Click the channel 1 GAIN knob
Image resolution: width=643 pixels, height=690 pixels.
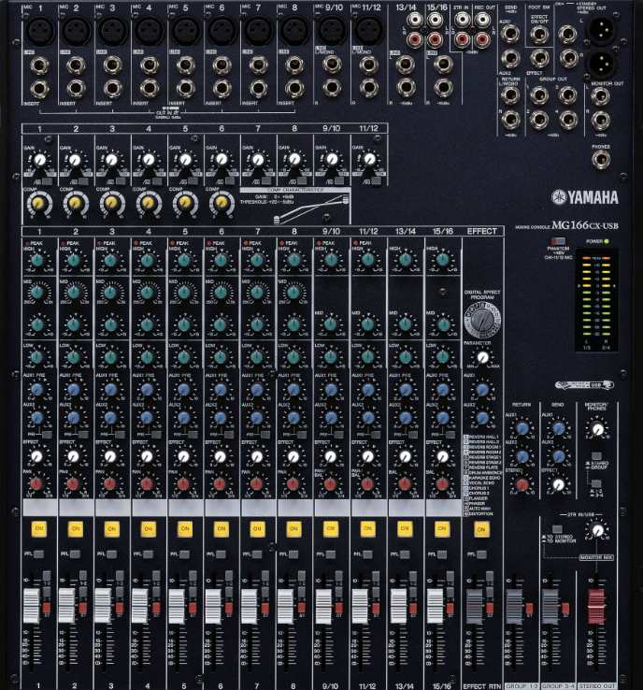click(39, 160)
